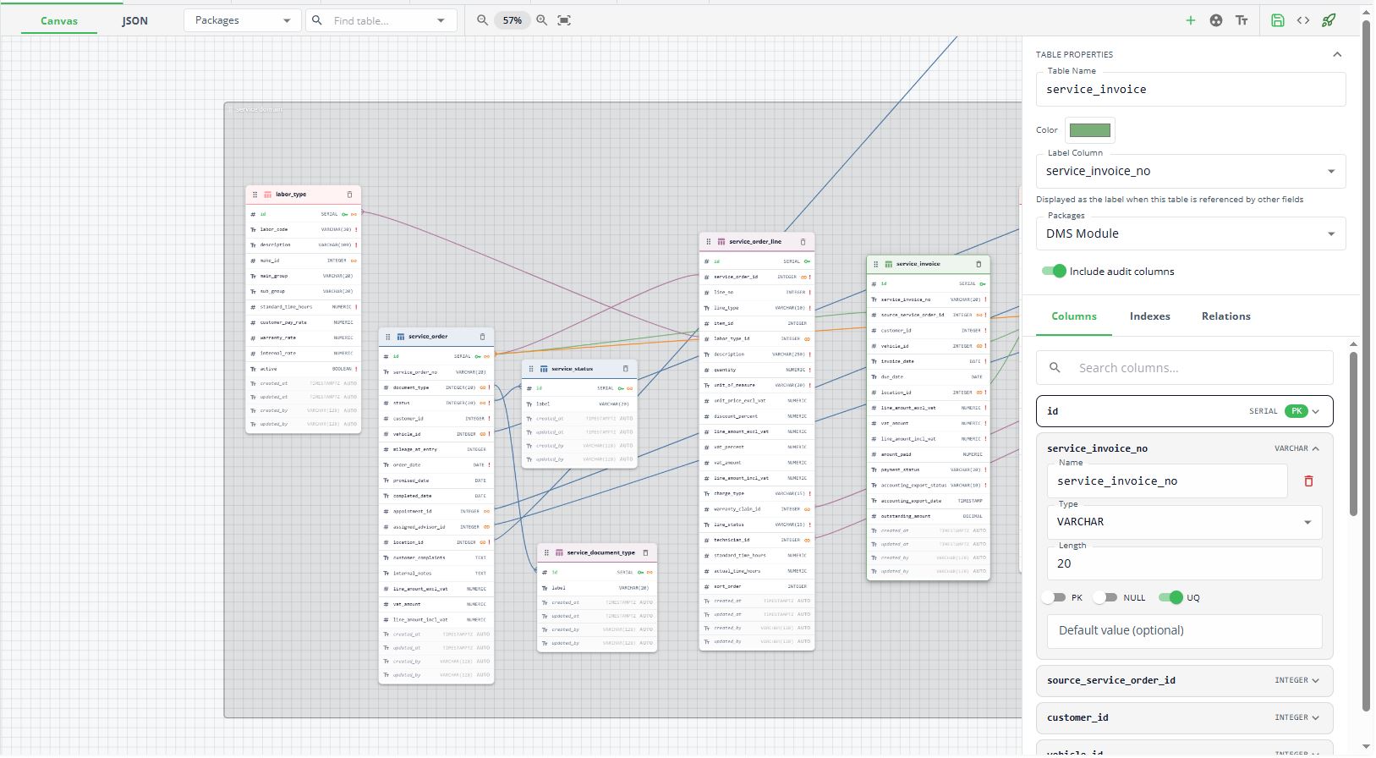Open the Relations tab
The height and width of the screenshot is (758, 1376).
(1226, 316)
